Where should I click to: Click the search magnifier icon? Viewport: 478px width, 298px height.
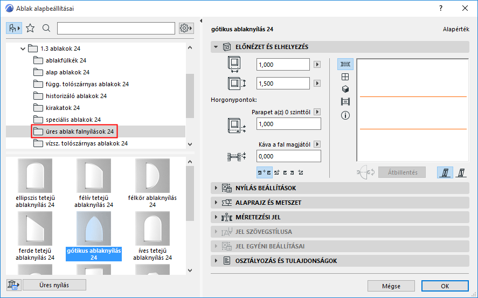tap(46, 29)
